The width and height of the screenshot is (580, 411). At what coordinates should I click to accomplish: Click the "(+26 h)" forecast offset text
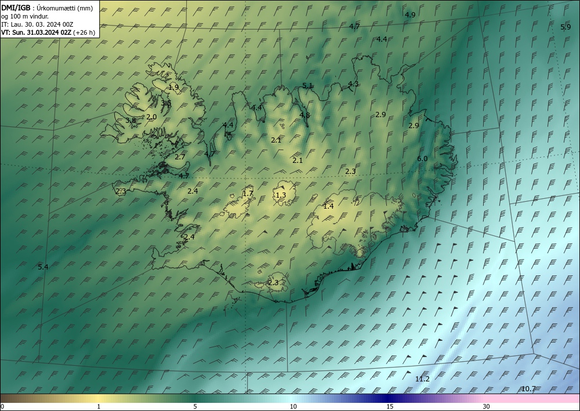click(84, 32)
